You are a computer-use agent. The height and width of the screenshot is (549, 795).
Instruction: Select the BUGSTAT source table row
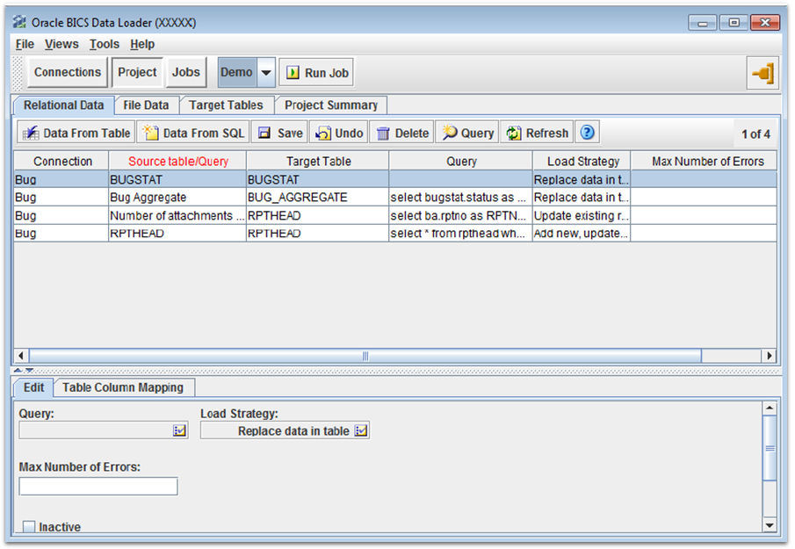coord(395,179)
